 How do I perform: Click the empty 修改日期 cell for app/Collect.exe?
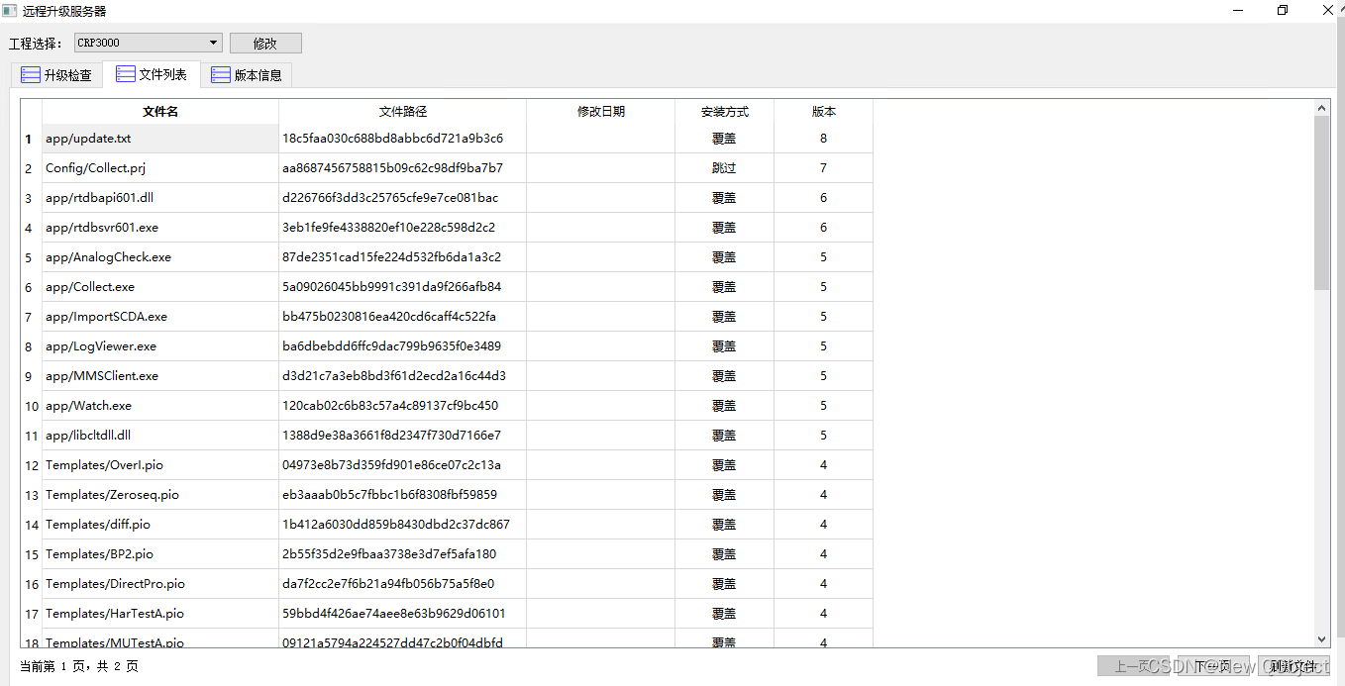601,287
